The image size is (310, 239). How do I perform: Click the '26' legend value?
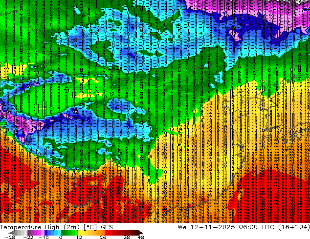tap(103, 237)
